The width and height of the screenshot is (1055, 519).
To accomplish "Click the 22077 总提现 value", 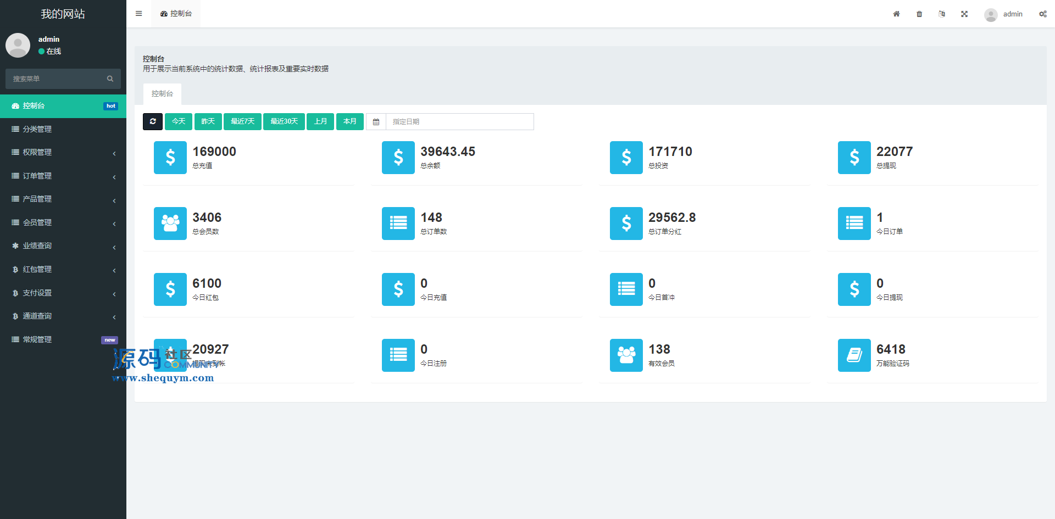I will [895, 152].
